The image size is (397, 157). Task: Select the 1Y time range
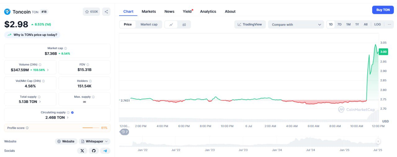(357, 24)
